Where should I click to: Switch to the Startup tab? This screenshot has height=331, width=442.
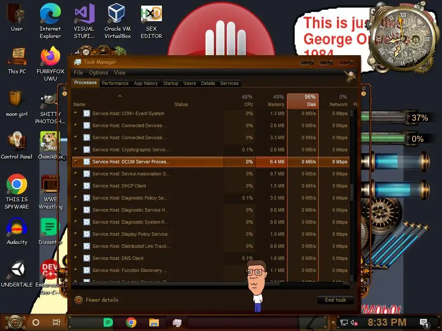(170, 83)
